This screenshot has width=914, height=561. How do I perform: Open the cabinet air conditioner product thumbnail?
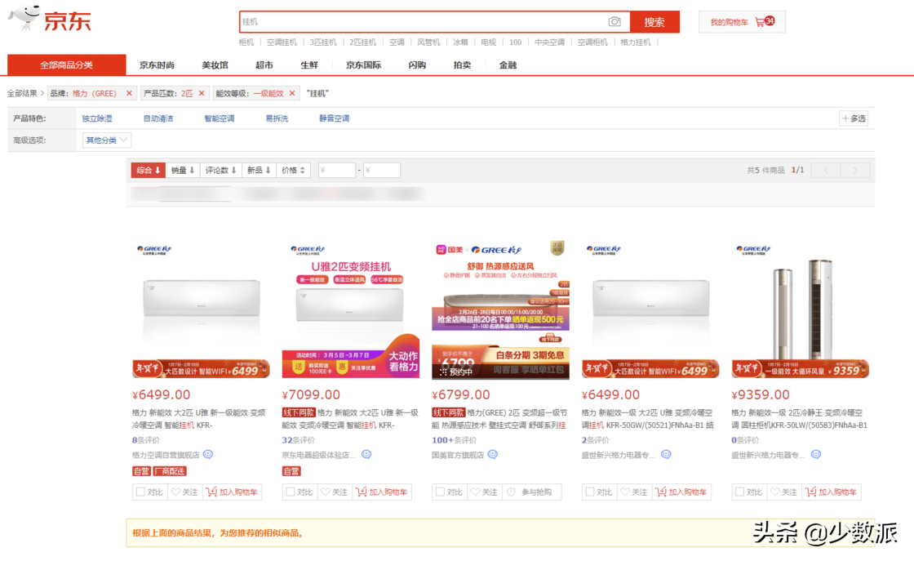(x=801, y=309)
